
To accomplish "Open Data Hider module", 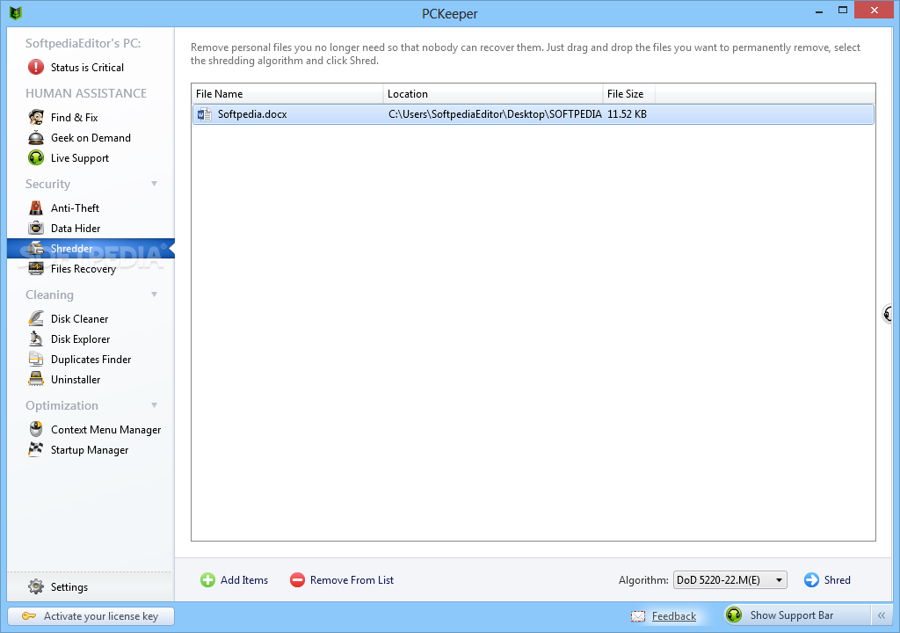I will tap(76, 228).
